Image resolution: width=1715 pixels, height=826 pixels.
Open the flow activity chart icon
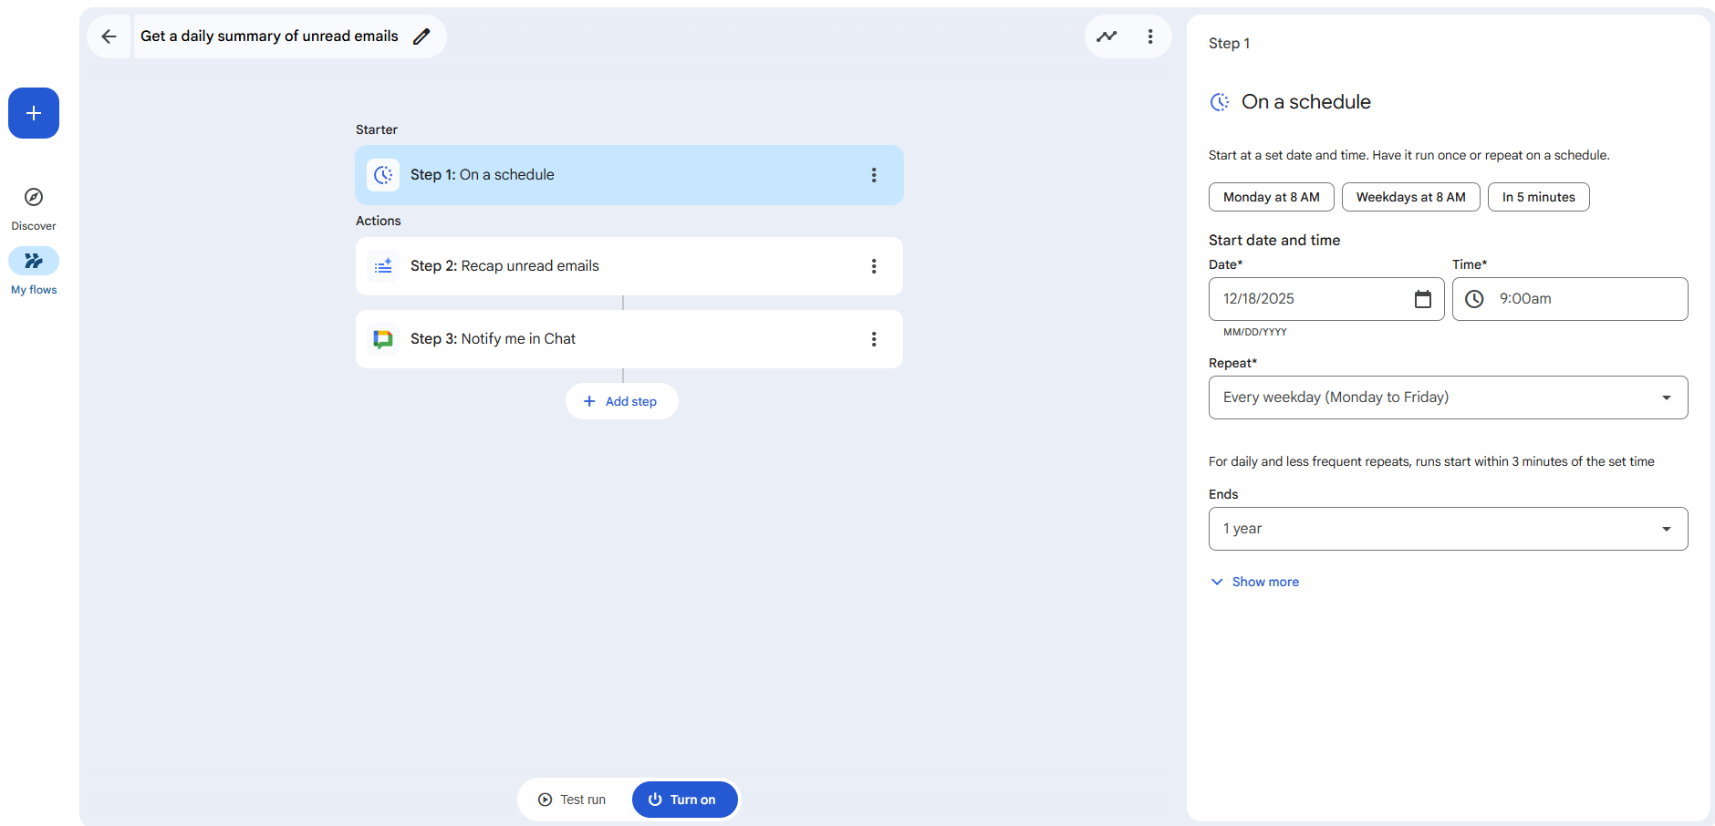1107,36
